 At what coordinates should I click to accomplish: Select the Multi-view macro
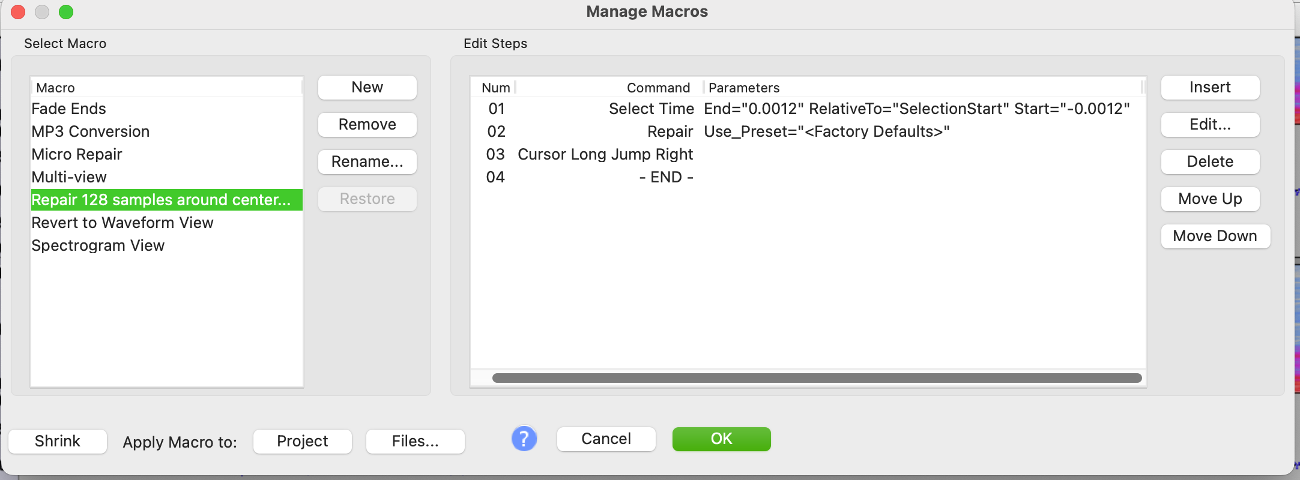pyautogui.click(x=69, y=178)
